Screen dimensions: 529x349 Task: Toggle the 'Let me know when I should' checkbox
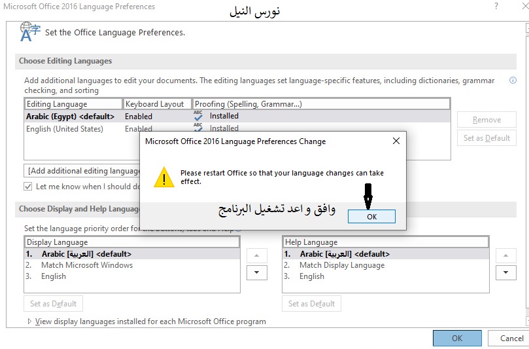[x=28, y=186]
